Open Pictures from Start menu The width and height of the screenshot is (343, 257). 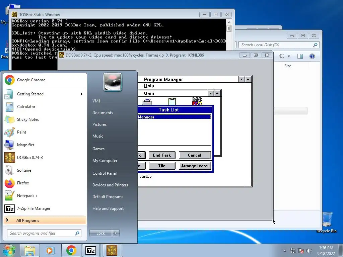99,124
